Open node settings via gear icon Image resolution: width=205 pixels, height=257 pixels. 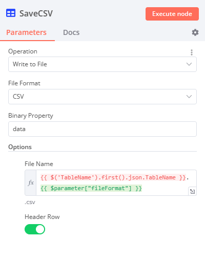(x=195, y=32)
